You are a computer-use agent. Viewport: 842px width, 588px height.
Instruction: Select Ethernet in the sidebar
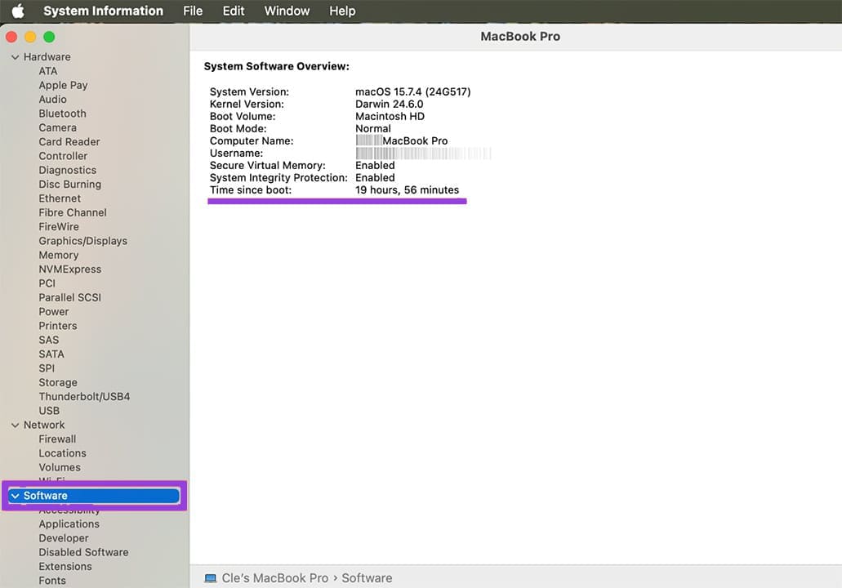(x=60, y=198)
